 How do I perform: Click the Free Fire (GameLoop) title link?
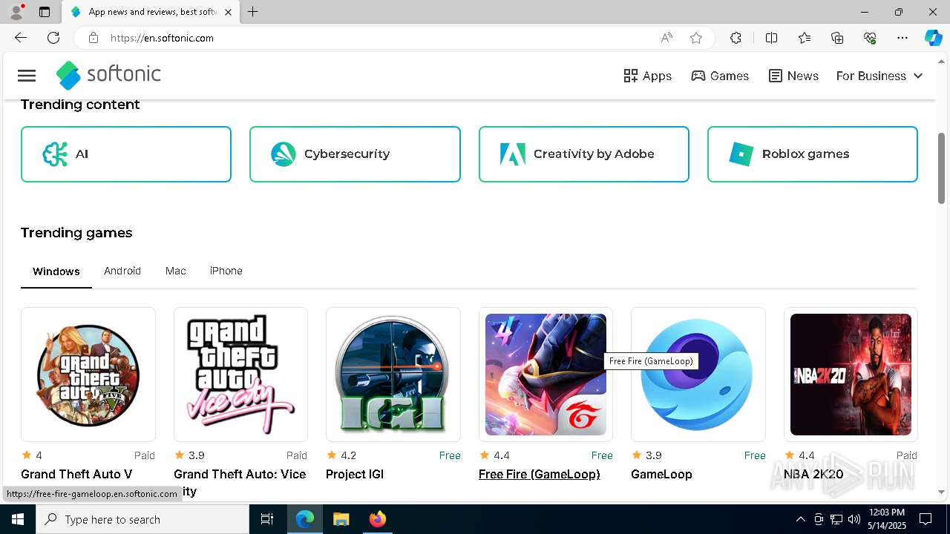tap(540, 475)
